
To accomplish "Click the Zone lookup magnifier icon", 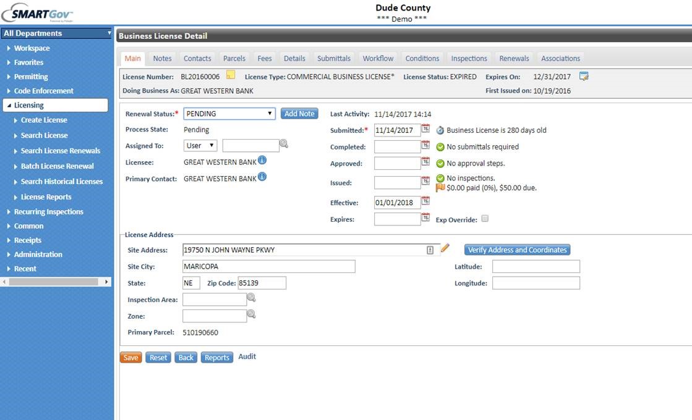I will 251,314.
